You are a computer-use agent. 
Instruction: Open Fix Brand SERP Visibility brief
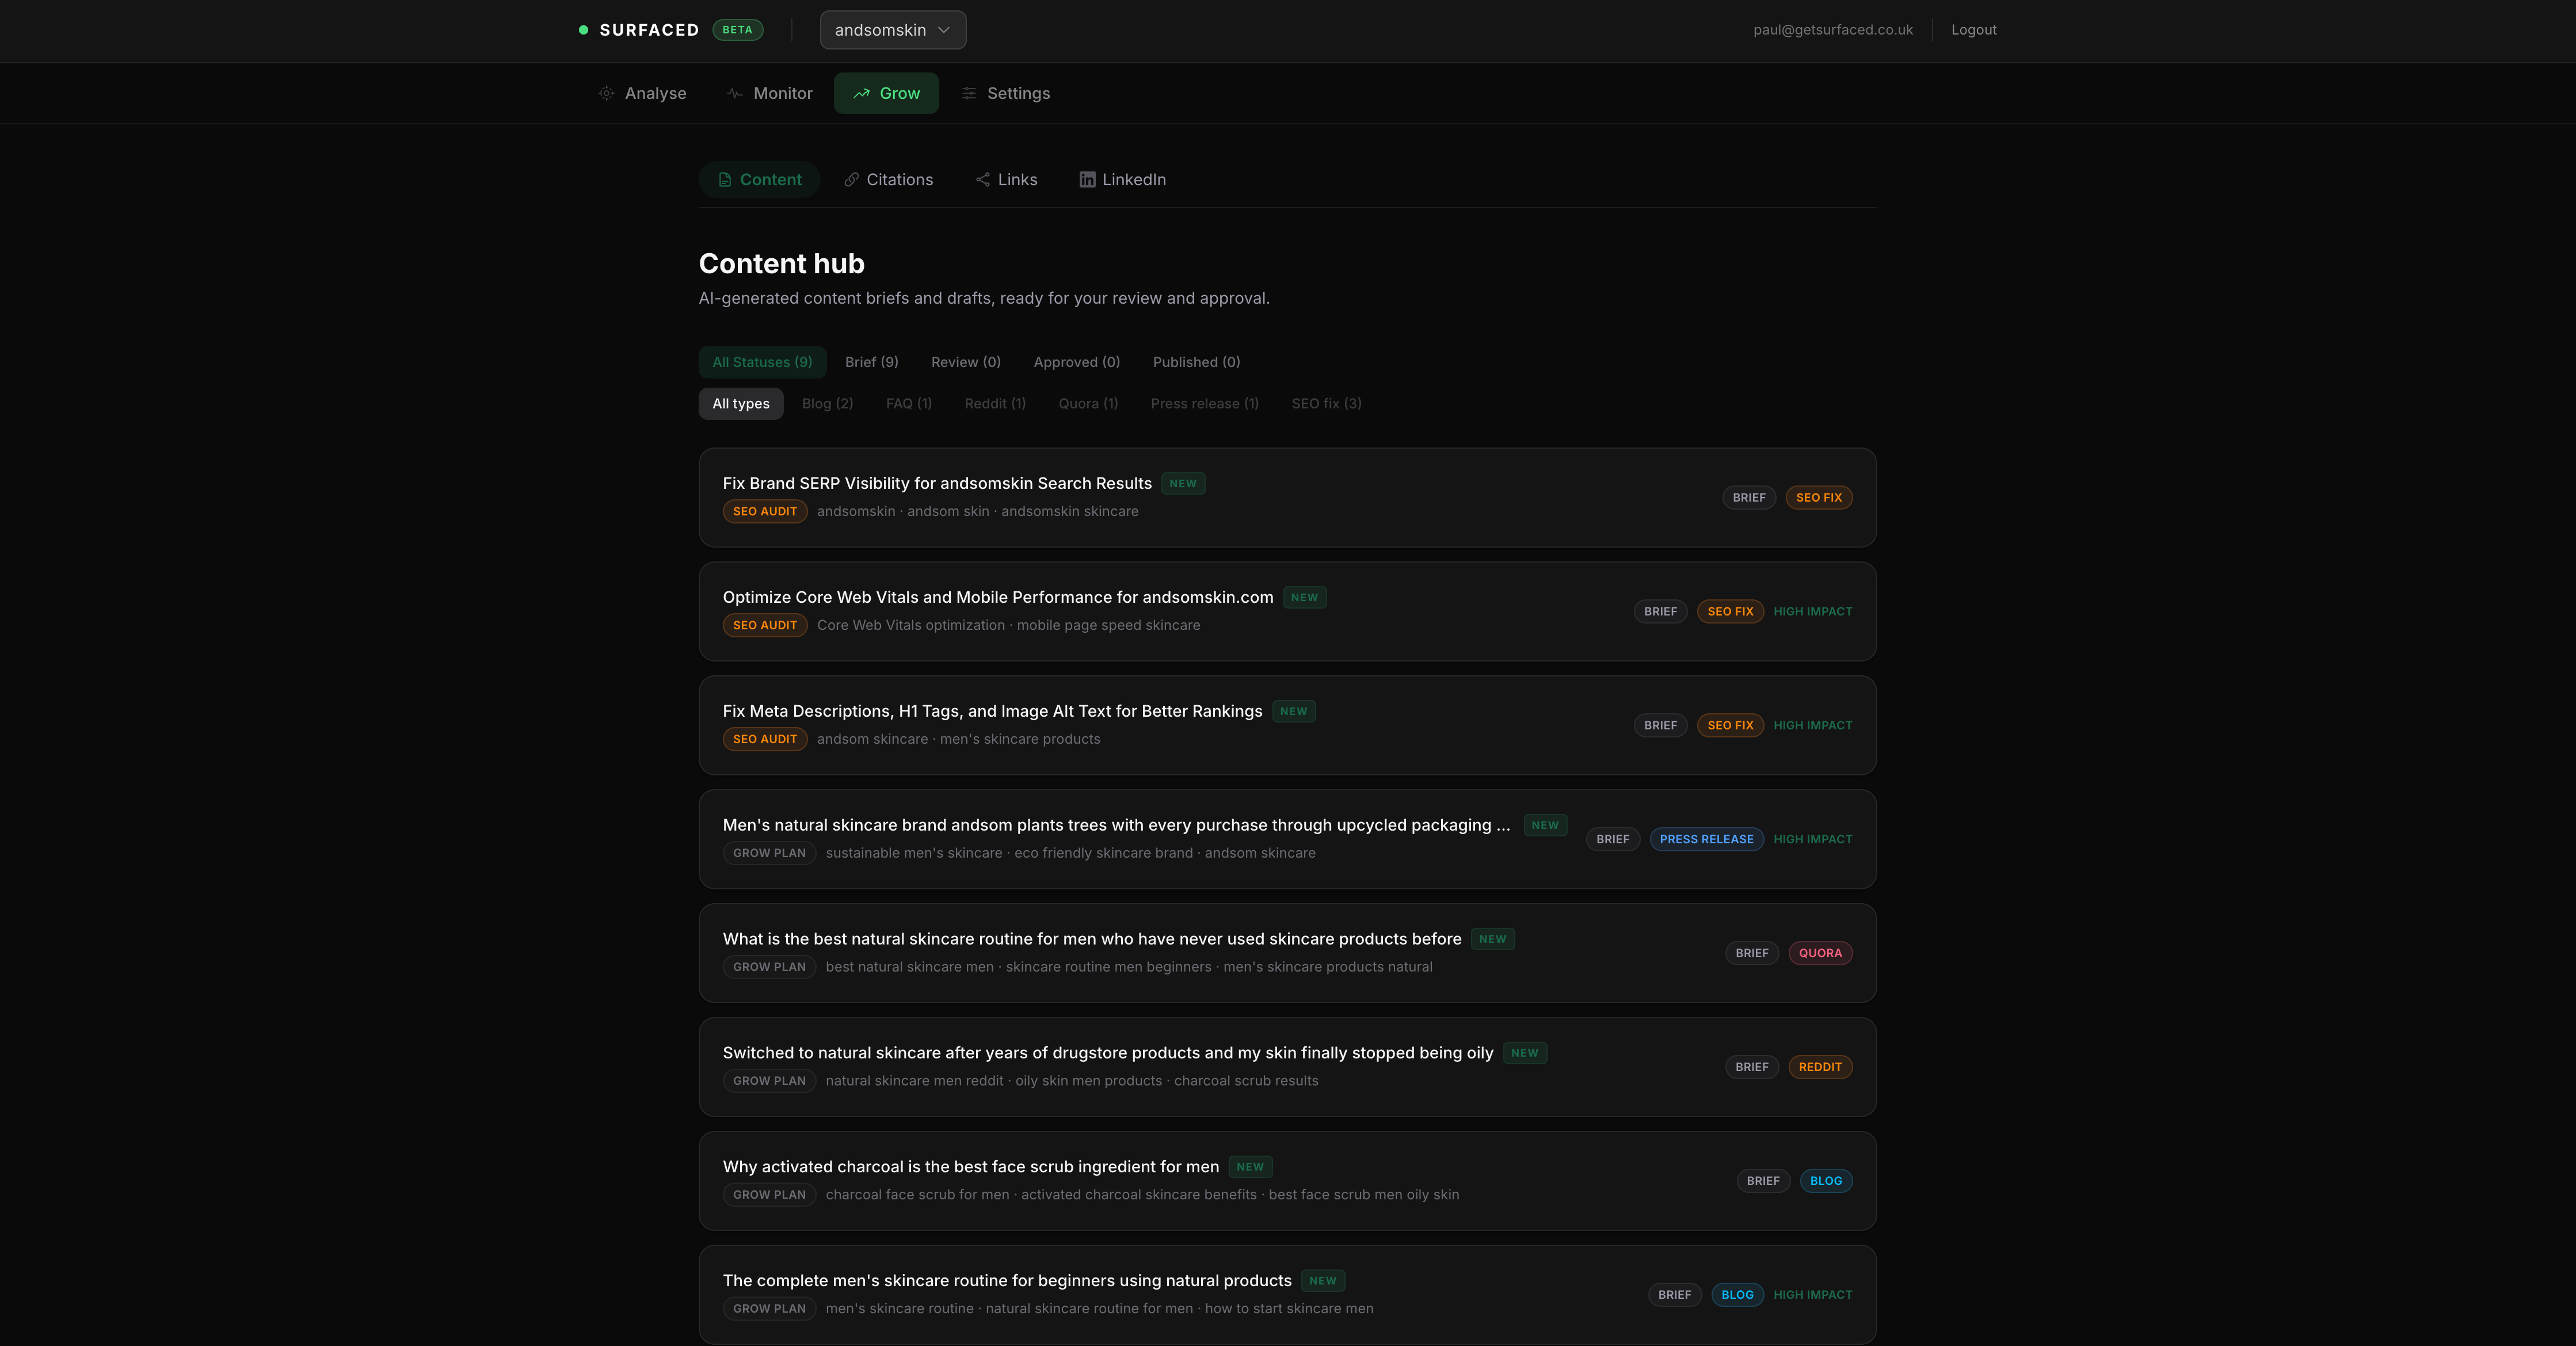[1287, 498]
